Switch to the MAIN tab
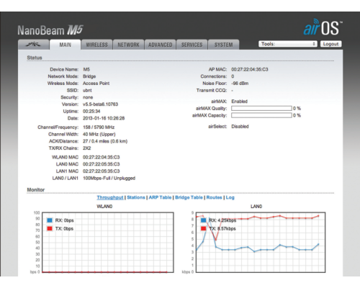 point(65,45)
